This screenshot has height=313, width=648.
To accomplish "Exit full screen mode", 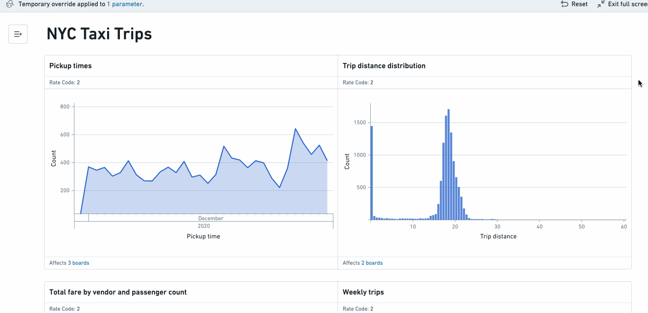I will pos(622,4).
